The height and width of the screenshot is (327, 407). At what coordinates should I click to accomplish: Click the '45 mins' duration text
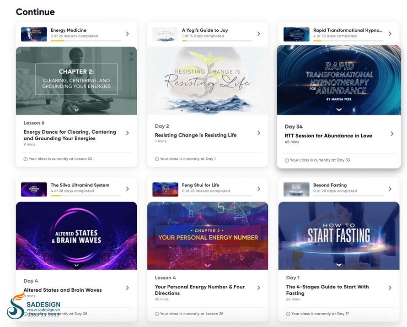tap(292, 142)
